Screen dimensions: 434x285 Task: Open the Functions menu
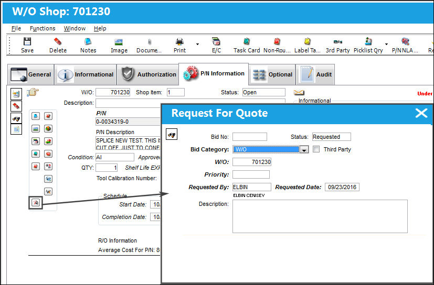(43, 28)
